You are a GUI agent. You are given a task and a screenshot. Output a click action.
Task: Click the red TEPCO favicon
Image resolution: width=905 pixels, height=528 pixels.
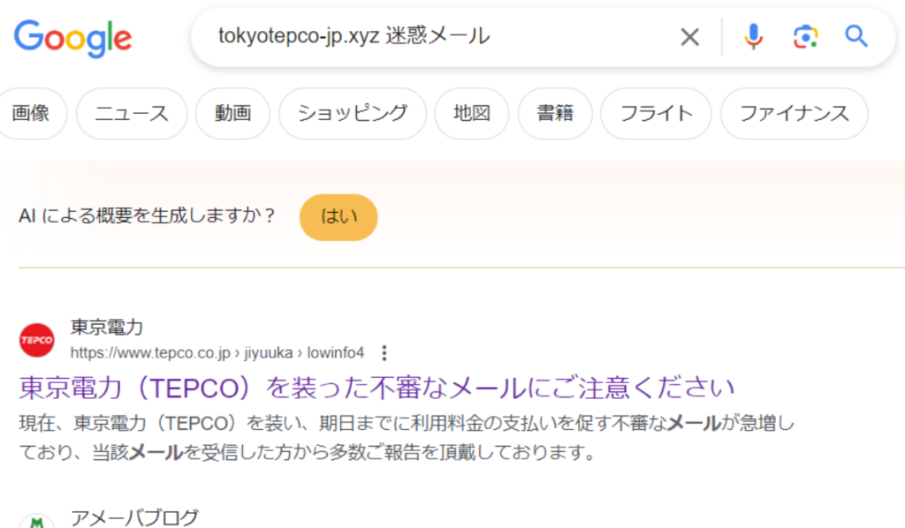coord(37,340)
